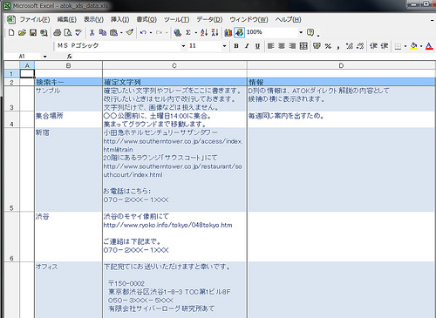Click the Undo arrow icon
The image size is (436, 318).
pyautogui.click(x=143, y=32)
